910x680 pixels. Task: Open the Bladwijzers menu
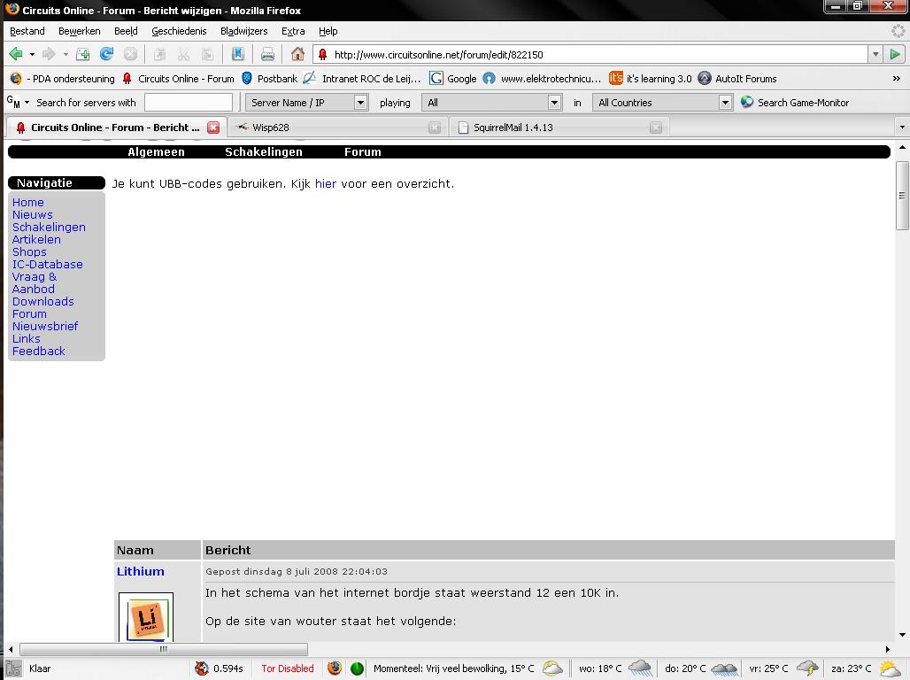tap(243, 31)
